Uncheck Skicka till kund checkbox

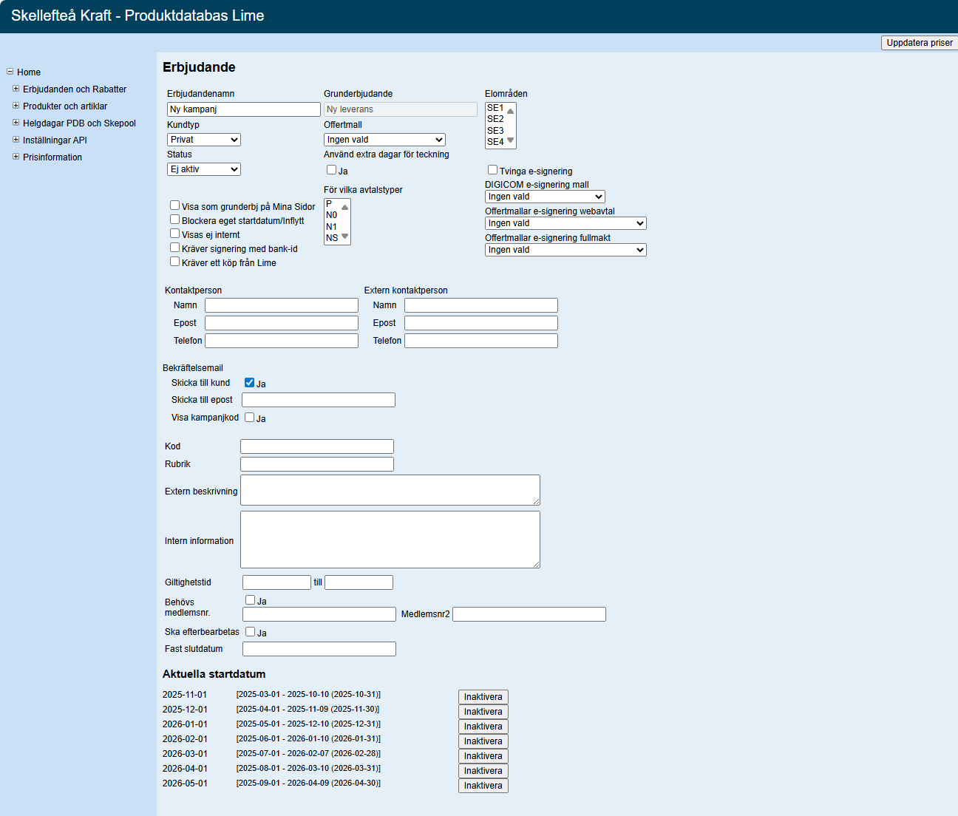[x=249, y=383]
